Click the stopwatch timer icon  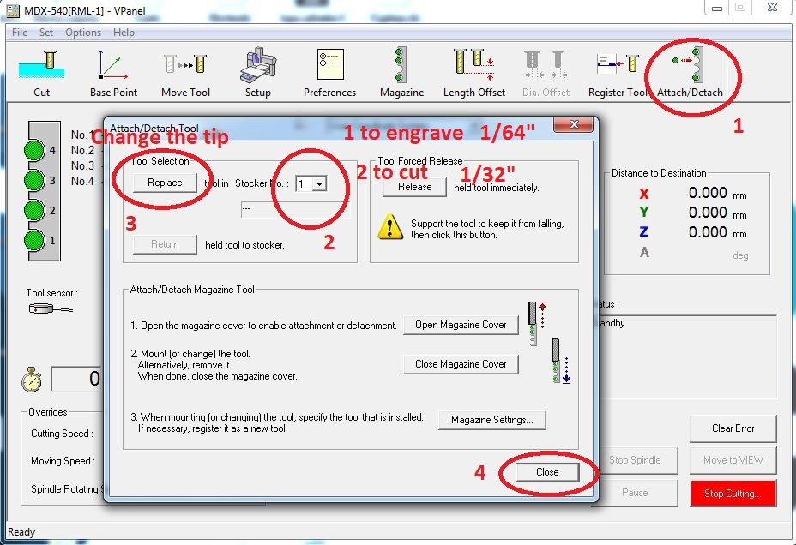(x=32, y=380)
